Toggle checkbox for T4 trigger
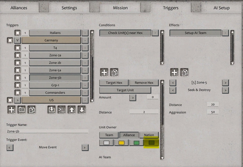Screen dimensions: 243x167 point(18,48)
